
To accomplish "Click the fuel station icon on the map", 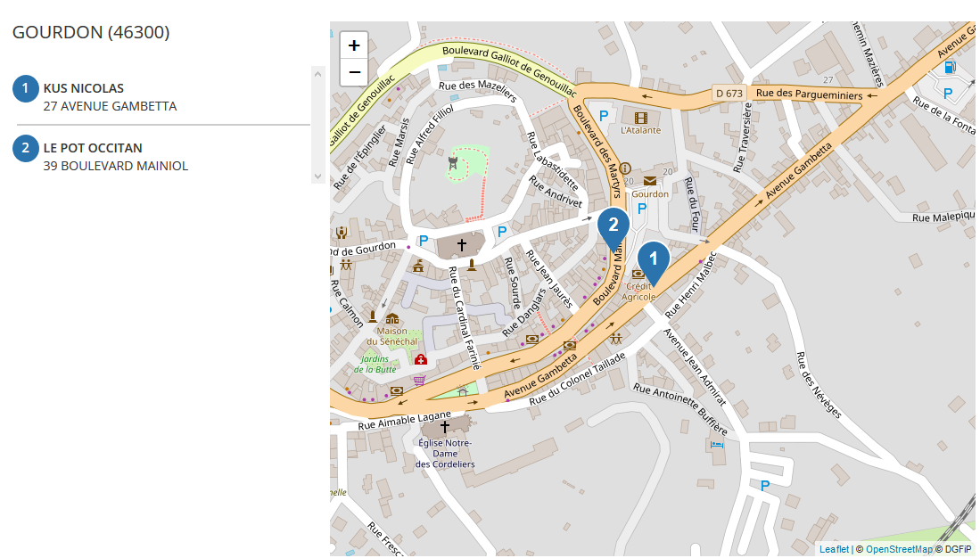I will coord(950,67).
